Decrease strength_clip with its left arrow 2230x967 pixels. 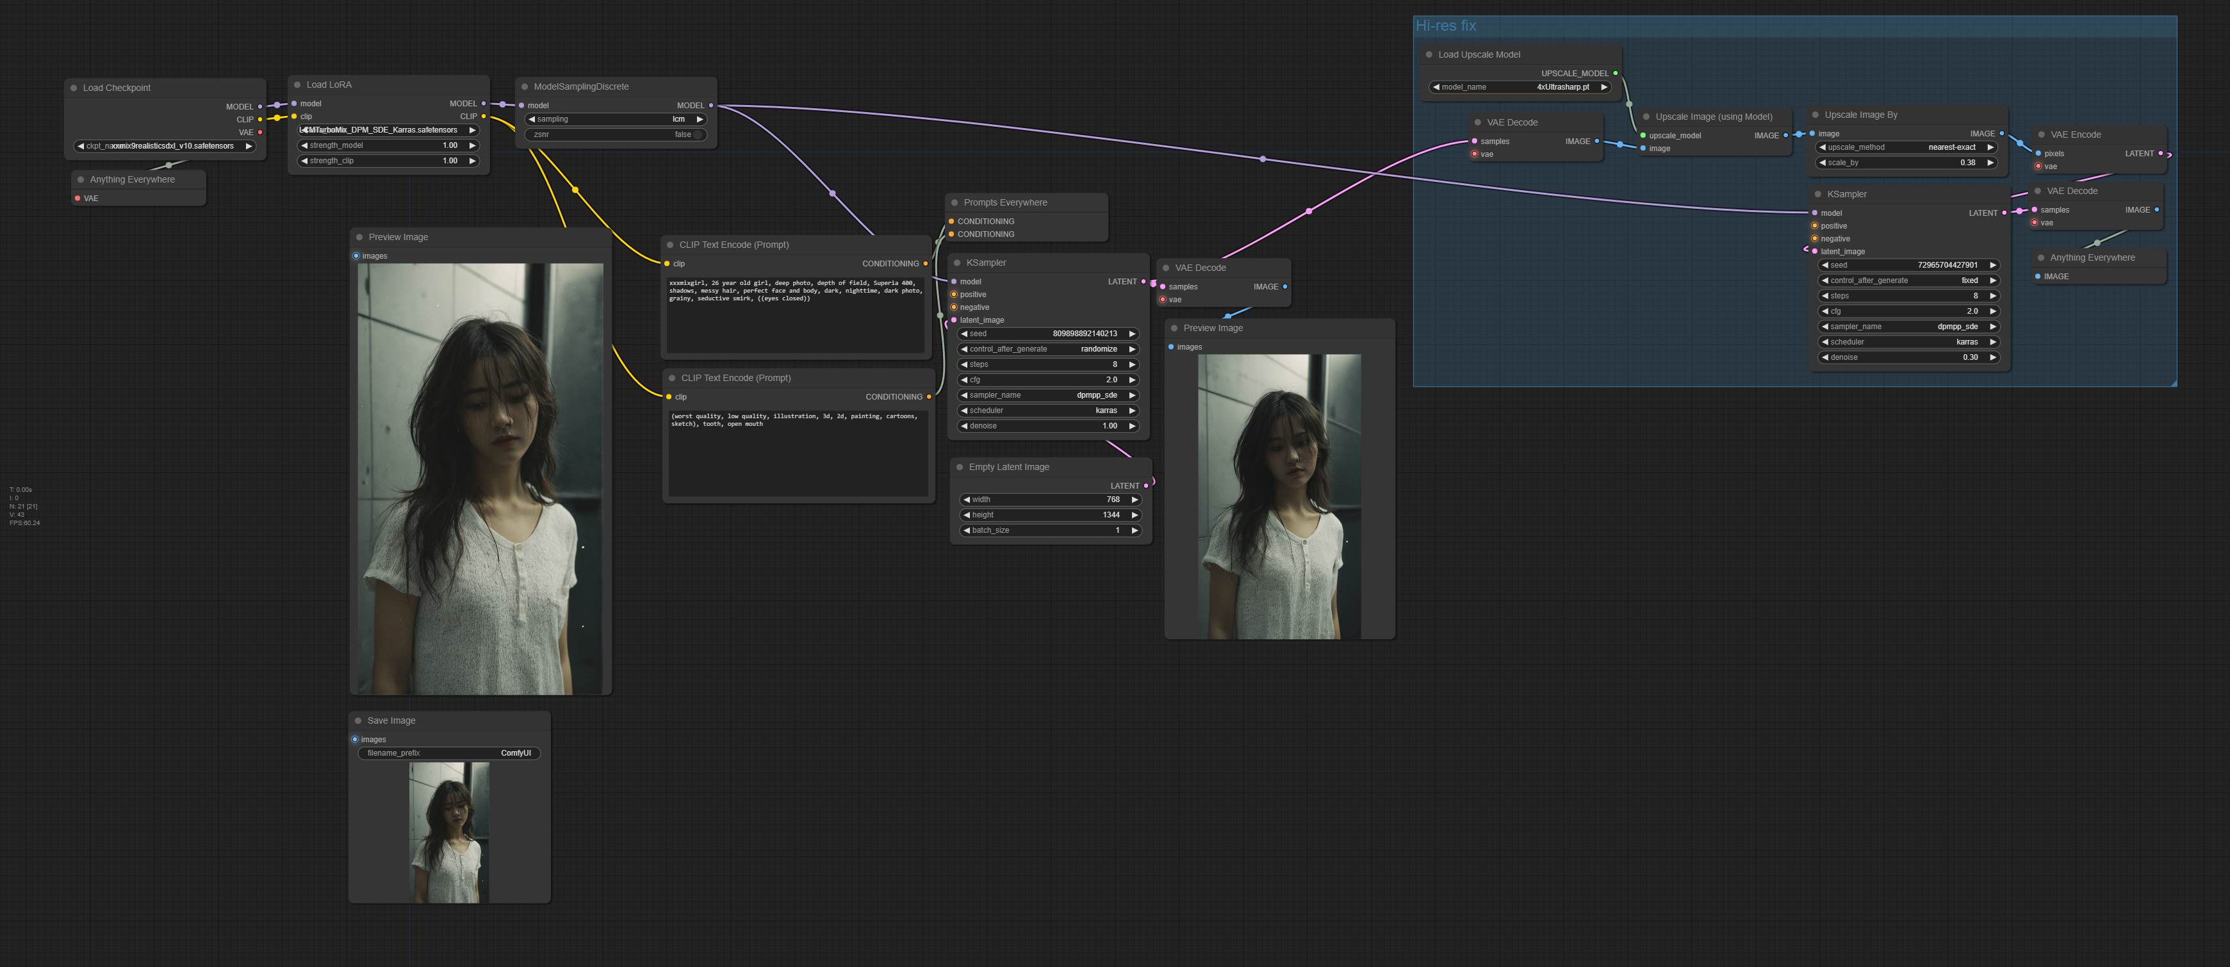304,161
